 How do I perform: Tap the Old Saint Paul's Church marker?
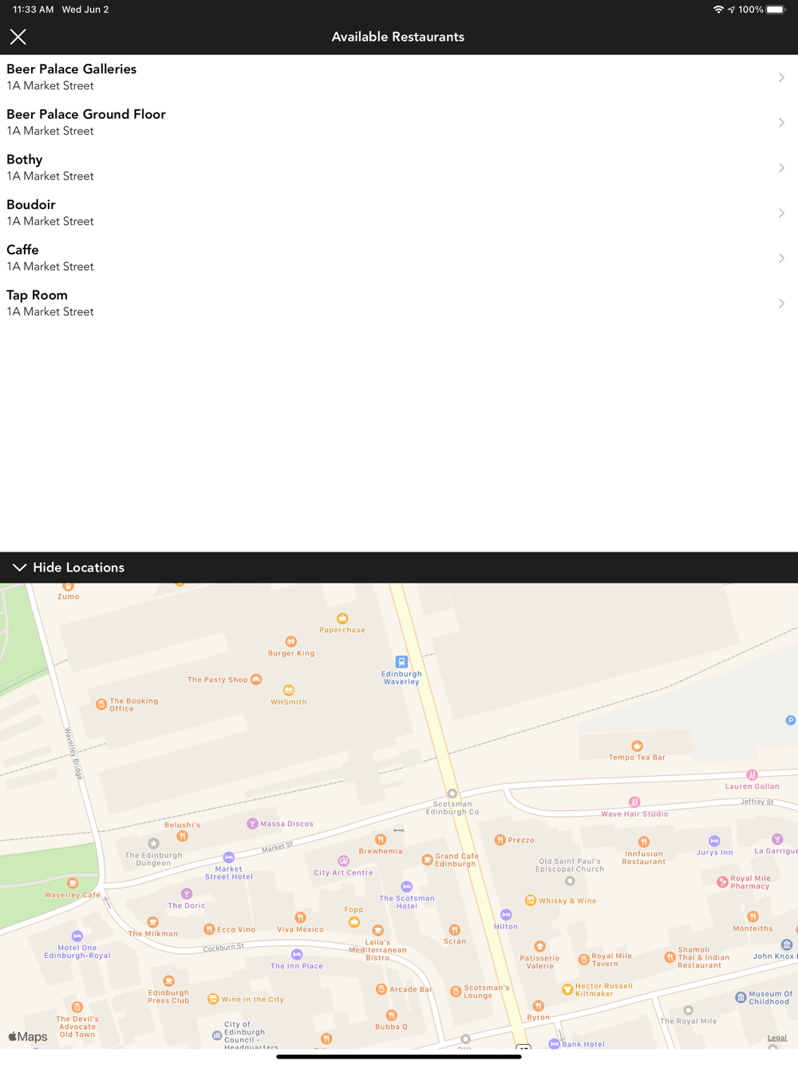pyautogui.click(x=570, y=881)
